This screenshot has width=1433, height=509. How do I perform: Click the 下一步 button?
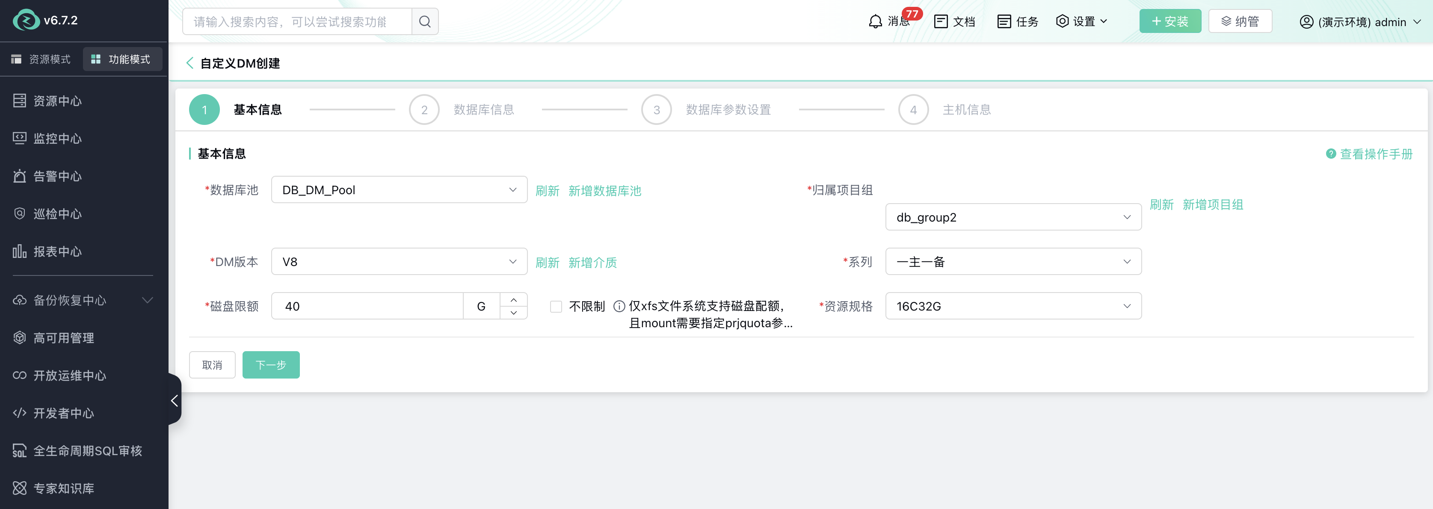(x=271, y=365)
